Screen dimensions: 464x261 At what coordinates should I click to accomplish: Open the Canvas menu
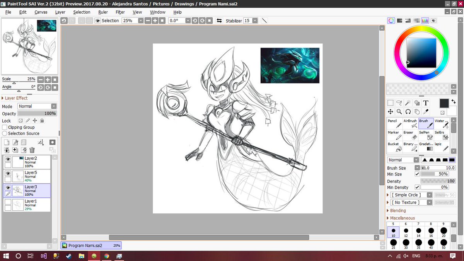pos(41,12)
